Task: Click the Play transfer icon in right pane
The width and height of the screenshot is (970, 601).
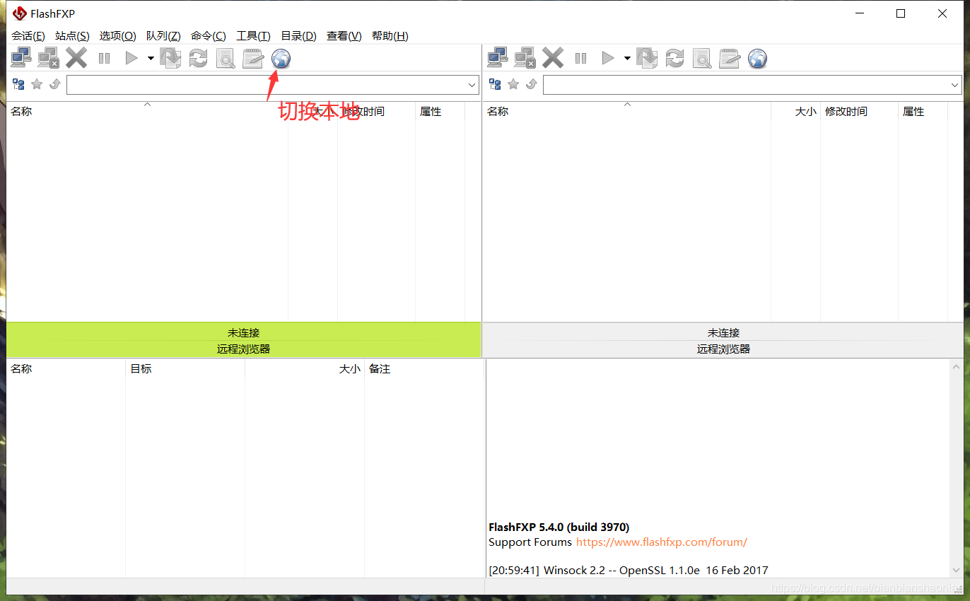Action: point(607,58)
